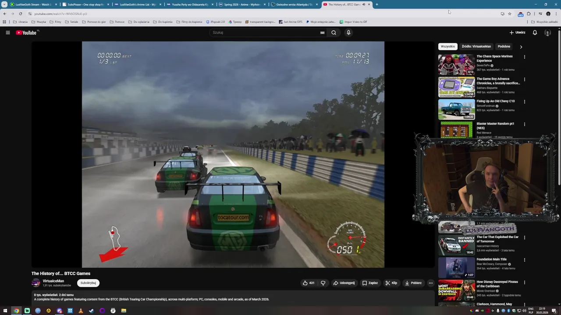Open the browser tab search dropdown
This screenshot has width=561, height=315.
pyautogui.click(x=4, y=4)
